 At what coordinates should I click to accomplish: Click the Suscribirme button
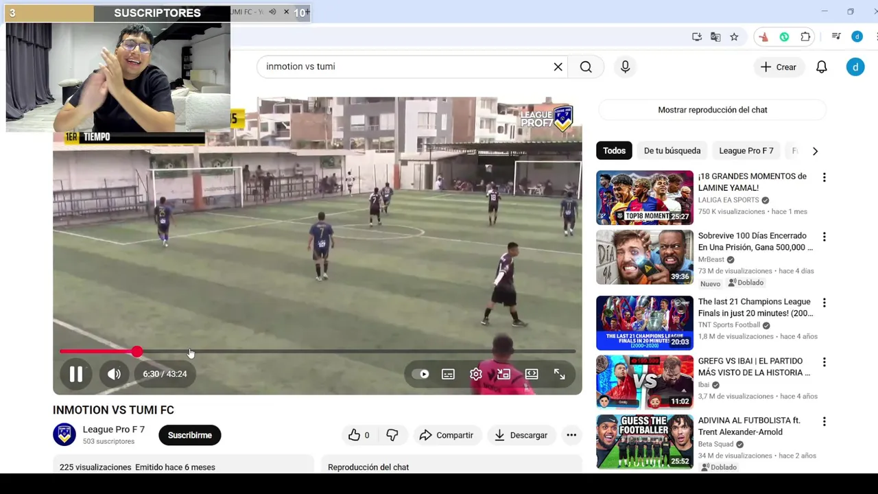[190, 435]
